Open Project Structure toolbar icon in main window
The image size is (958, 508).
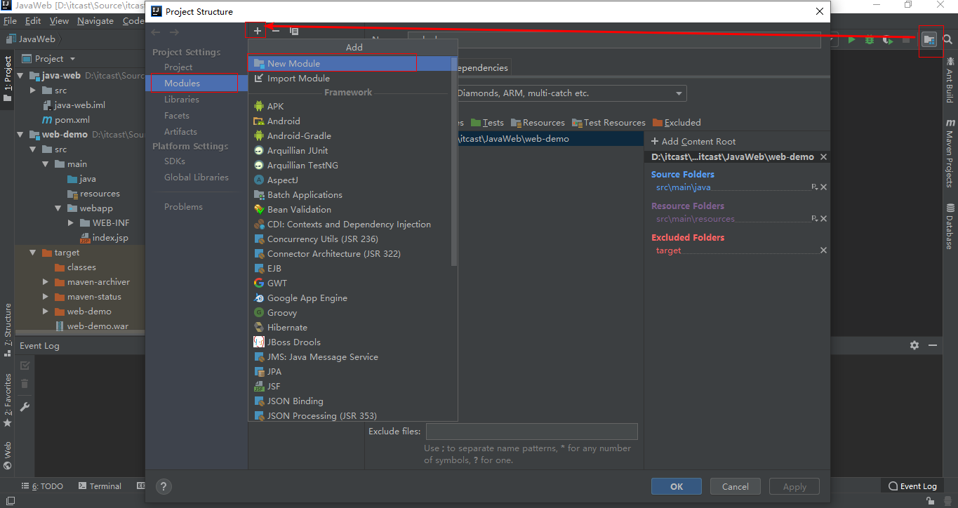(929, 40)
